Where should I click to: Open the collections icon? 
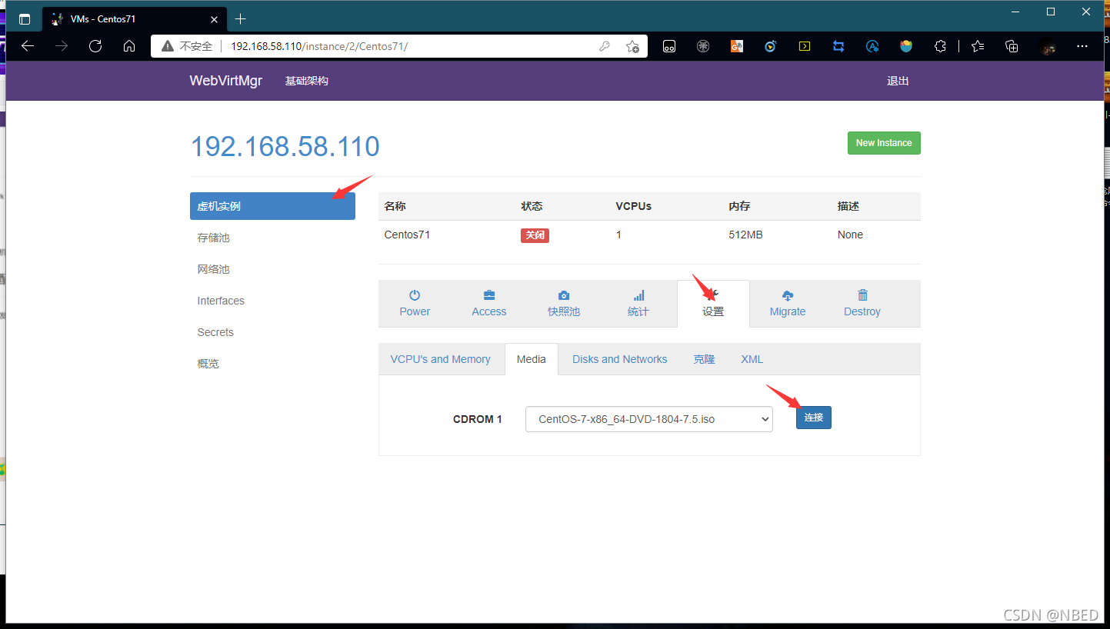(x=1012, y=46)
